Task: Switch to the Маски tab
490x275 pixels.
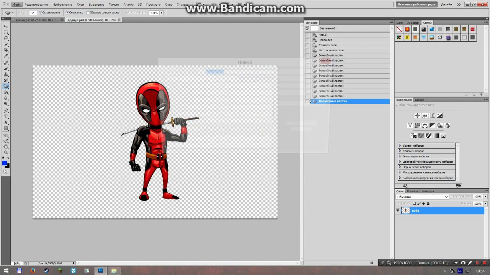Action: (x=420, y=100)
